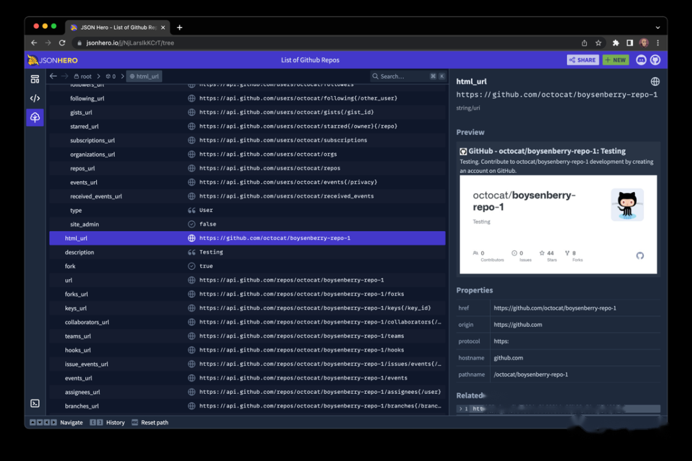Go back in path history arrow
Image resolution: width=692 pixels, height=461 pixels.
pos(53,76)
